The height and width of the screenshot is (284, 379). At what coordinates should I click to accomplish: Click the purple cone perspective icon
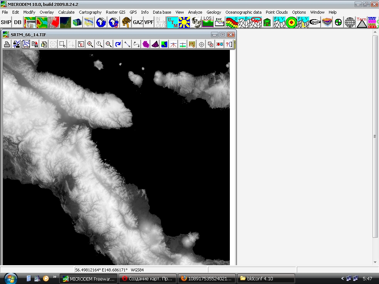click(155, 44)
